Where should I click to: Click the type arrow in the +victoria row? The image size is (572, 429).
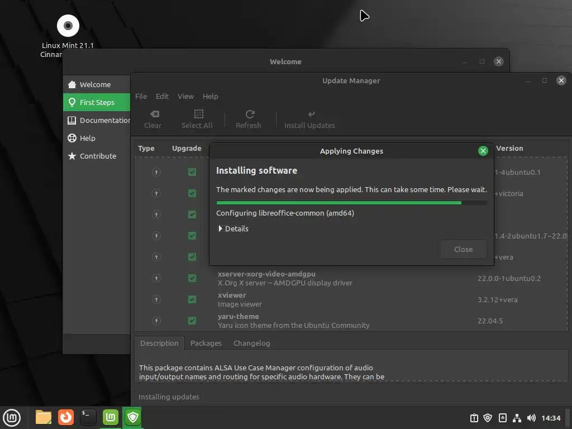(x=156, y=193)
